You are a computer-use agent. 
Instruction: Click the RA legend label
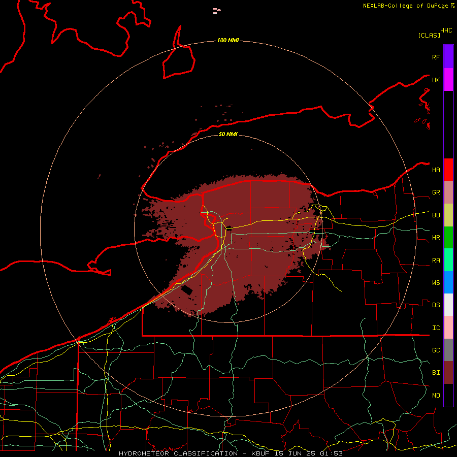pos(436,260)
